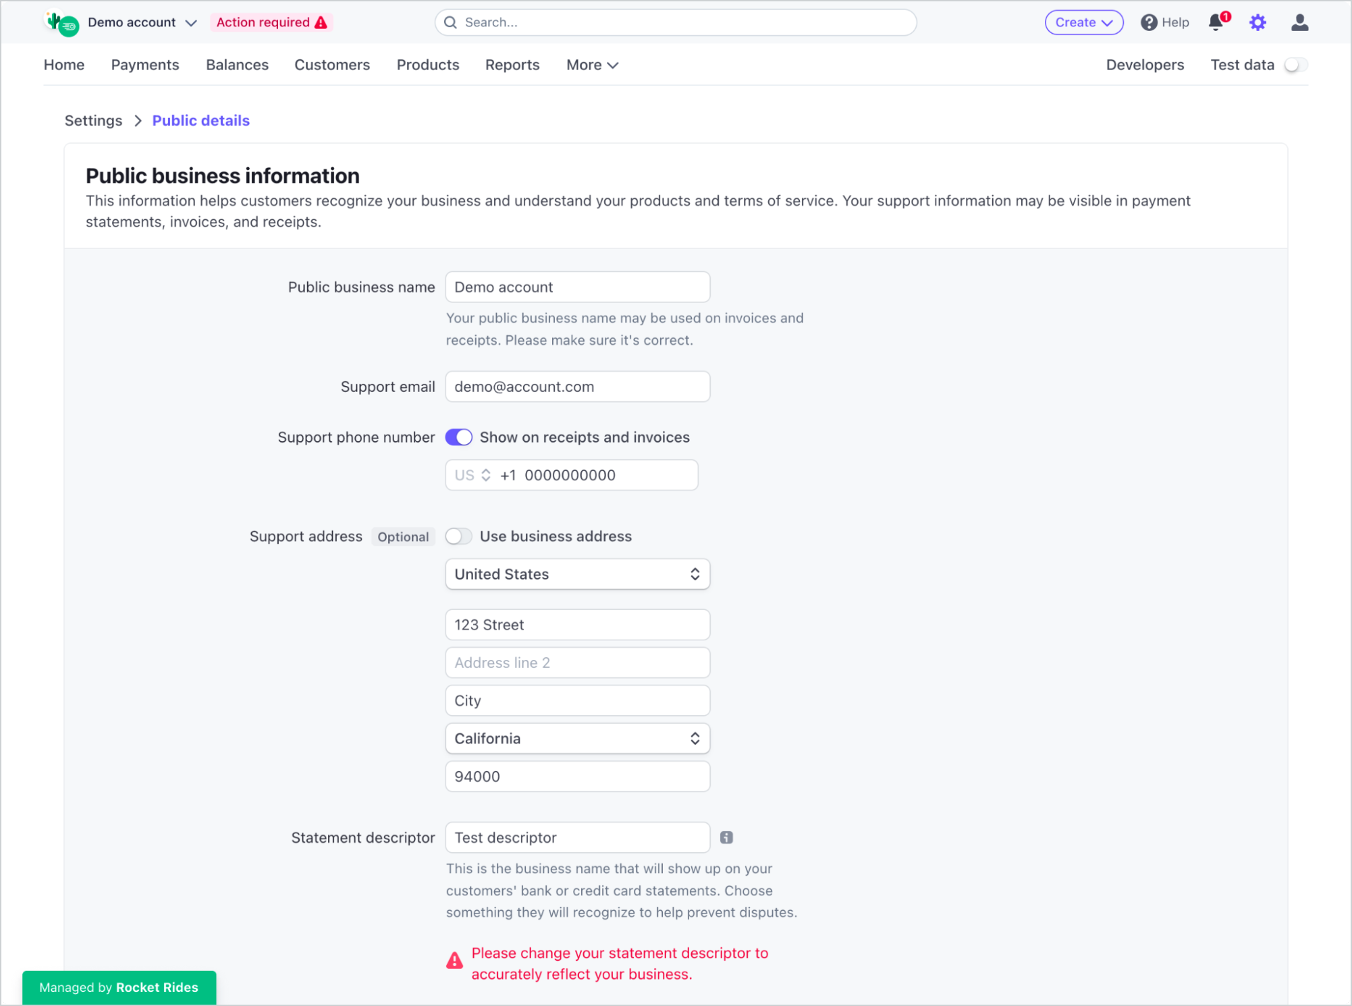Click the 123 Street address field
Screen dimensions: 1352x1006
577,625
